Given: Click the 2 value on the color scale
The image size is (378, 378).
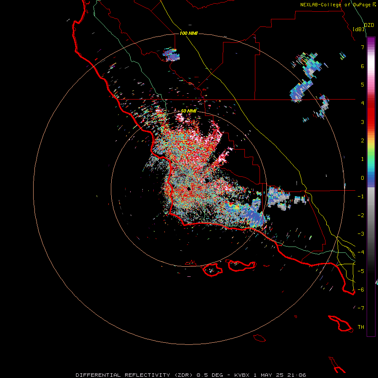Looking at the screenshot, I should [362, 141].
